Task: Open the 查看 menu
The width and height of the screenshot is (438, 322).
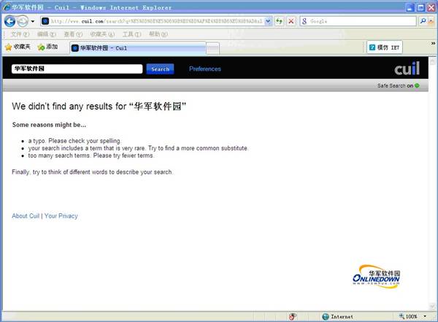Action: [73, 34]
